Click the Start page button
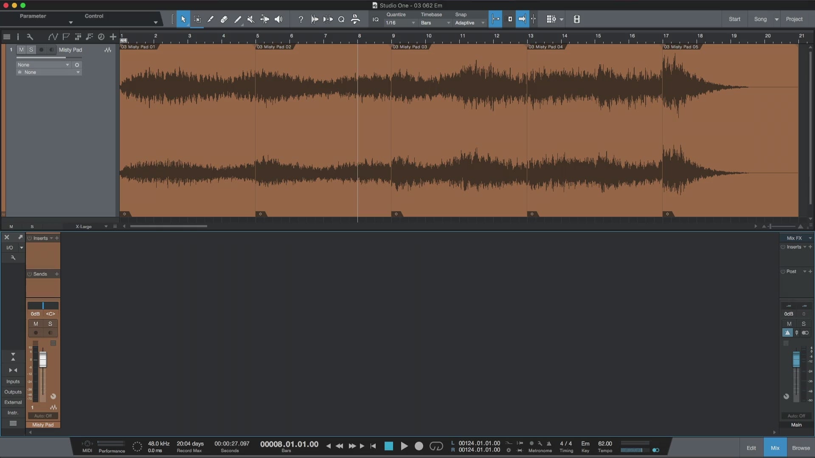Viewport: 815px width, 458px height. click(x=734, y=19)
